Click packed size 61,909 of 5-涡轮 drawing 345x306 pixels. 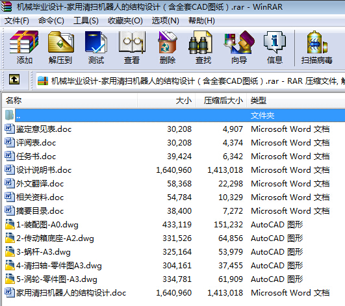231,279
